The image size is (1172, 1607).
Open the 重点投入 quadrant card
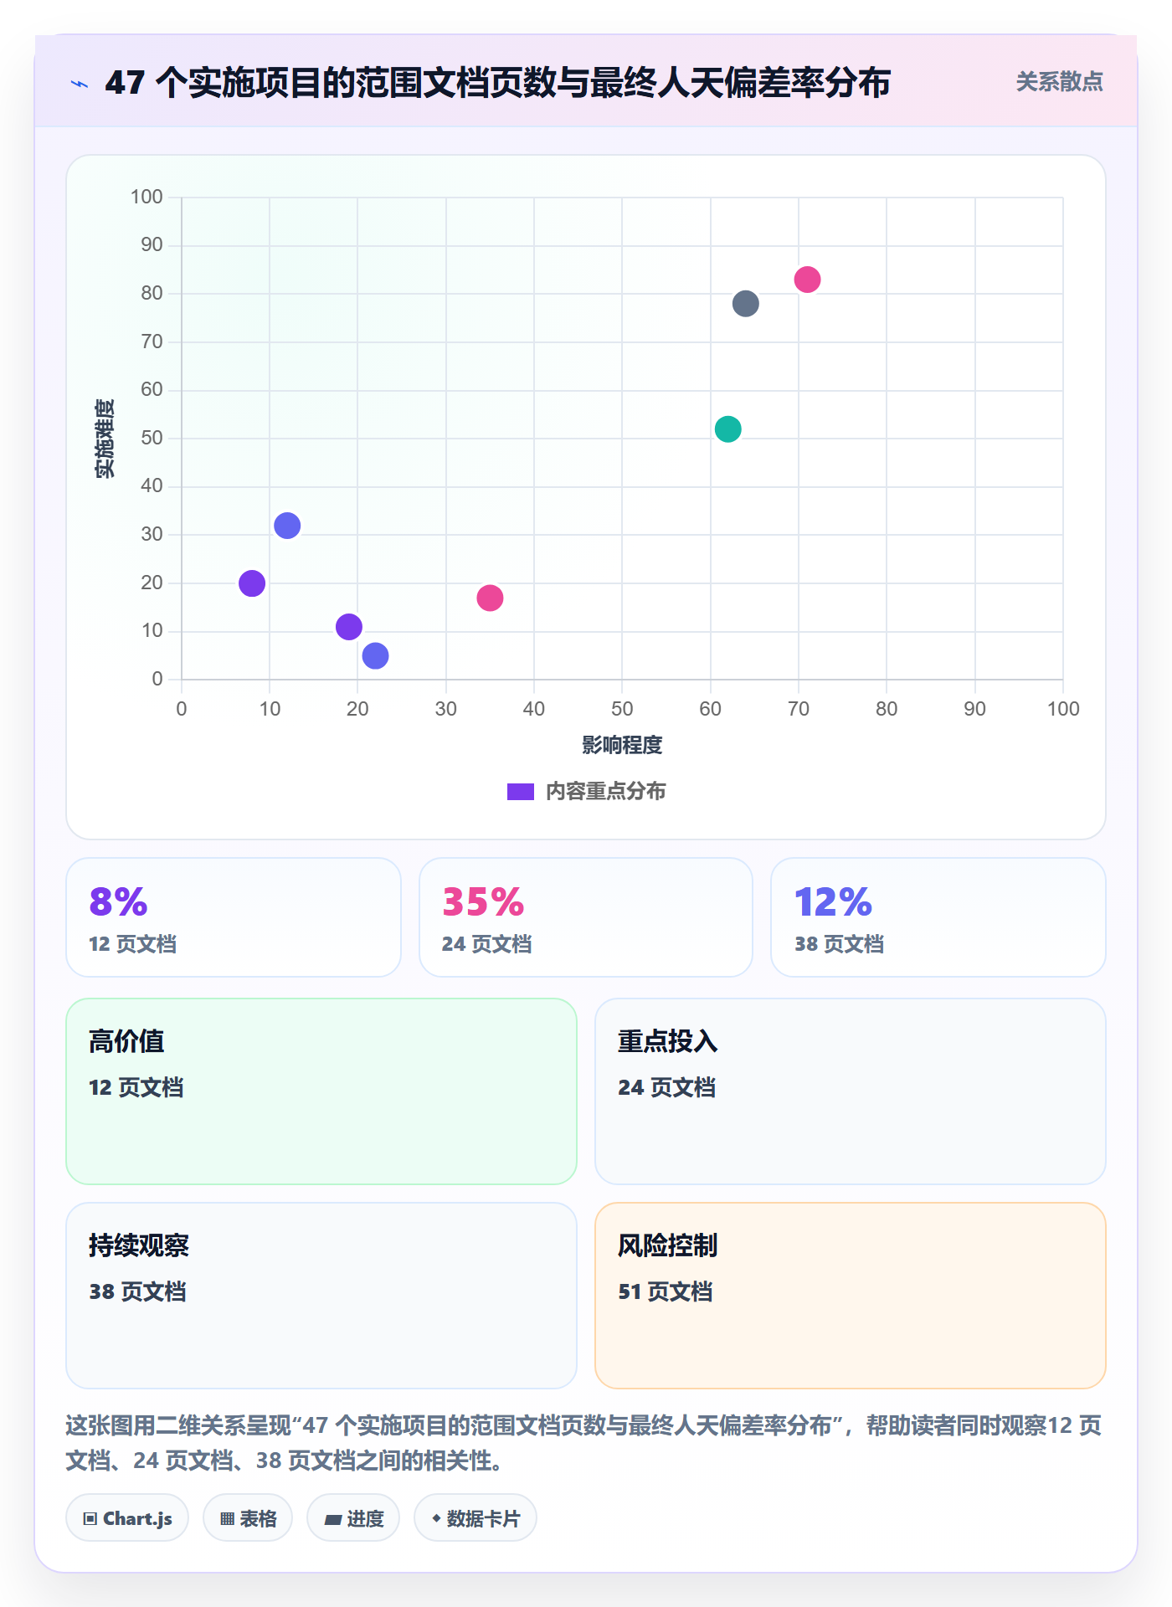click(x=851, y=1091)
